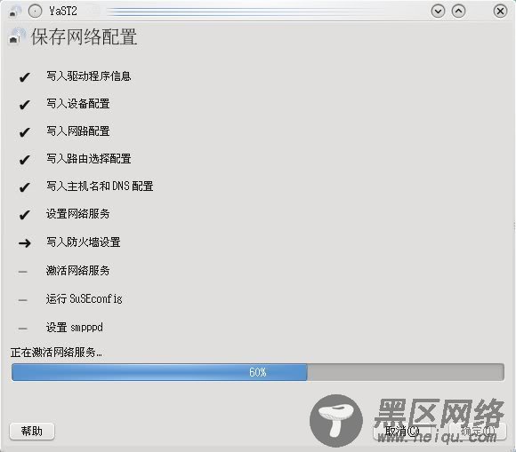516x452 pixels.
Task: Click checkmark next to 写入路由选择配置
Action: (x=24, y=160)
